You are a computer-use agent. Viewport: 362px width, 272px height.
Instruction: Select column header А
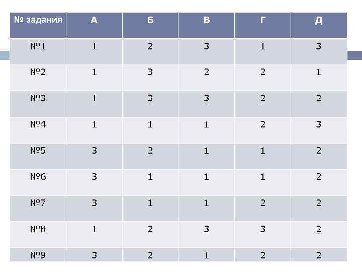[x=94, y=21]
